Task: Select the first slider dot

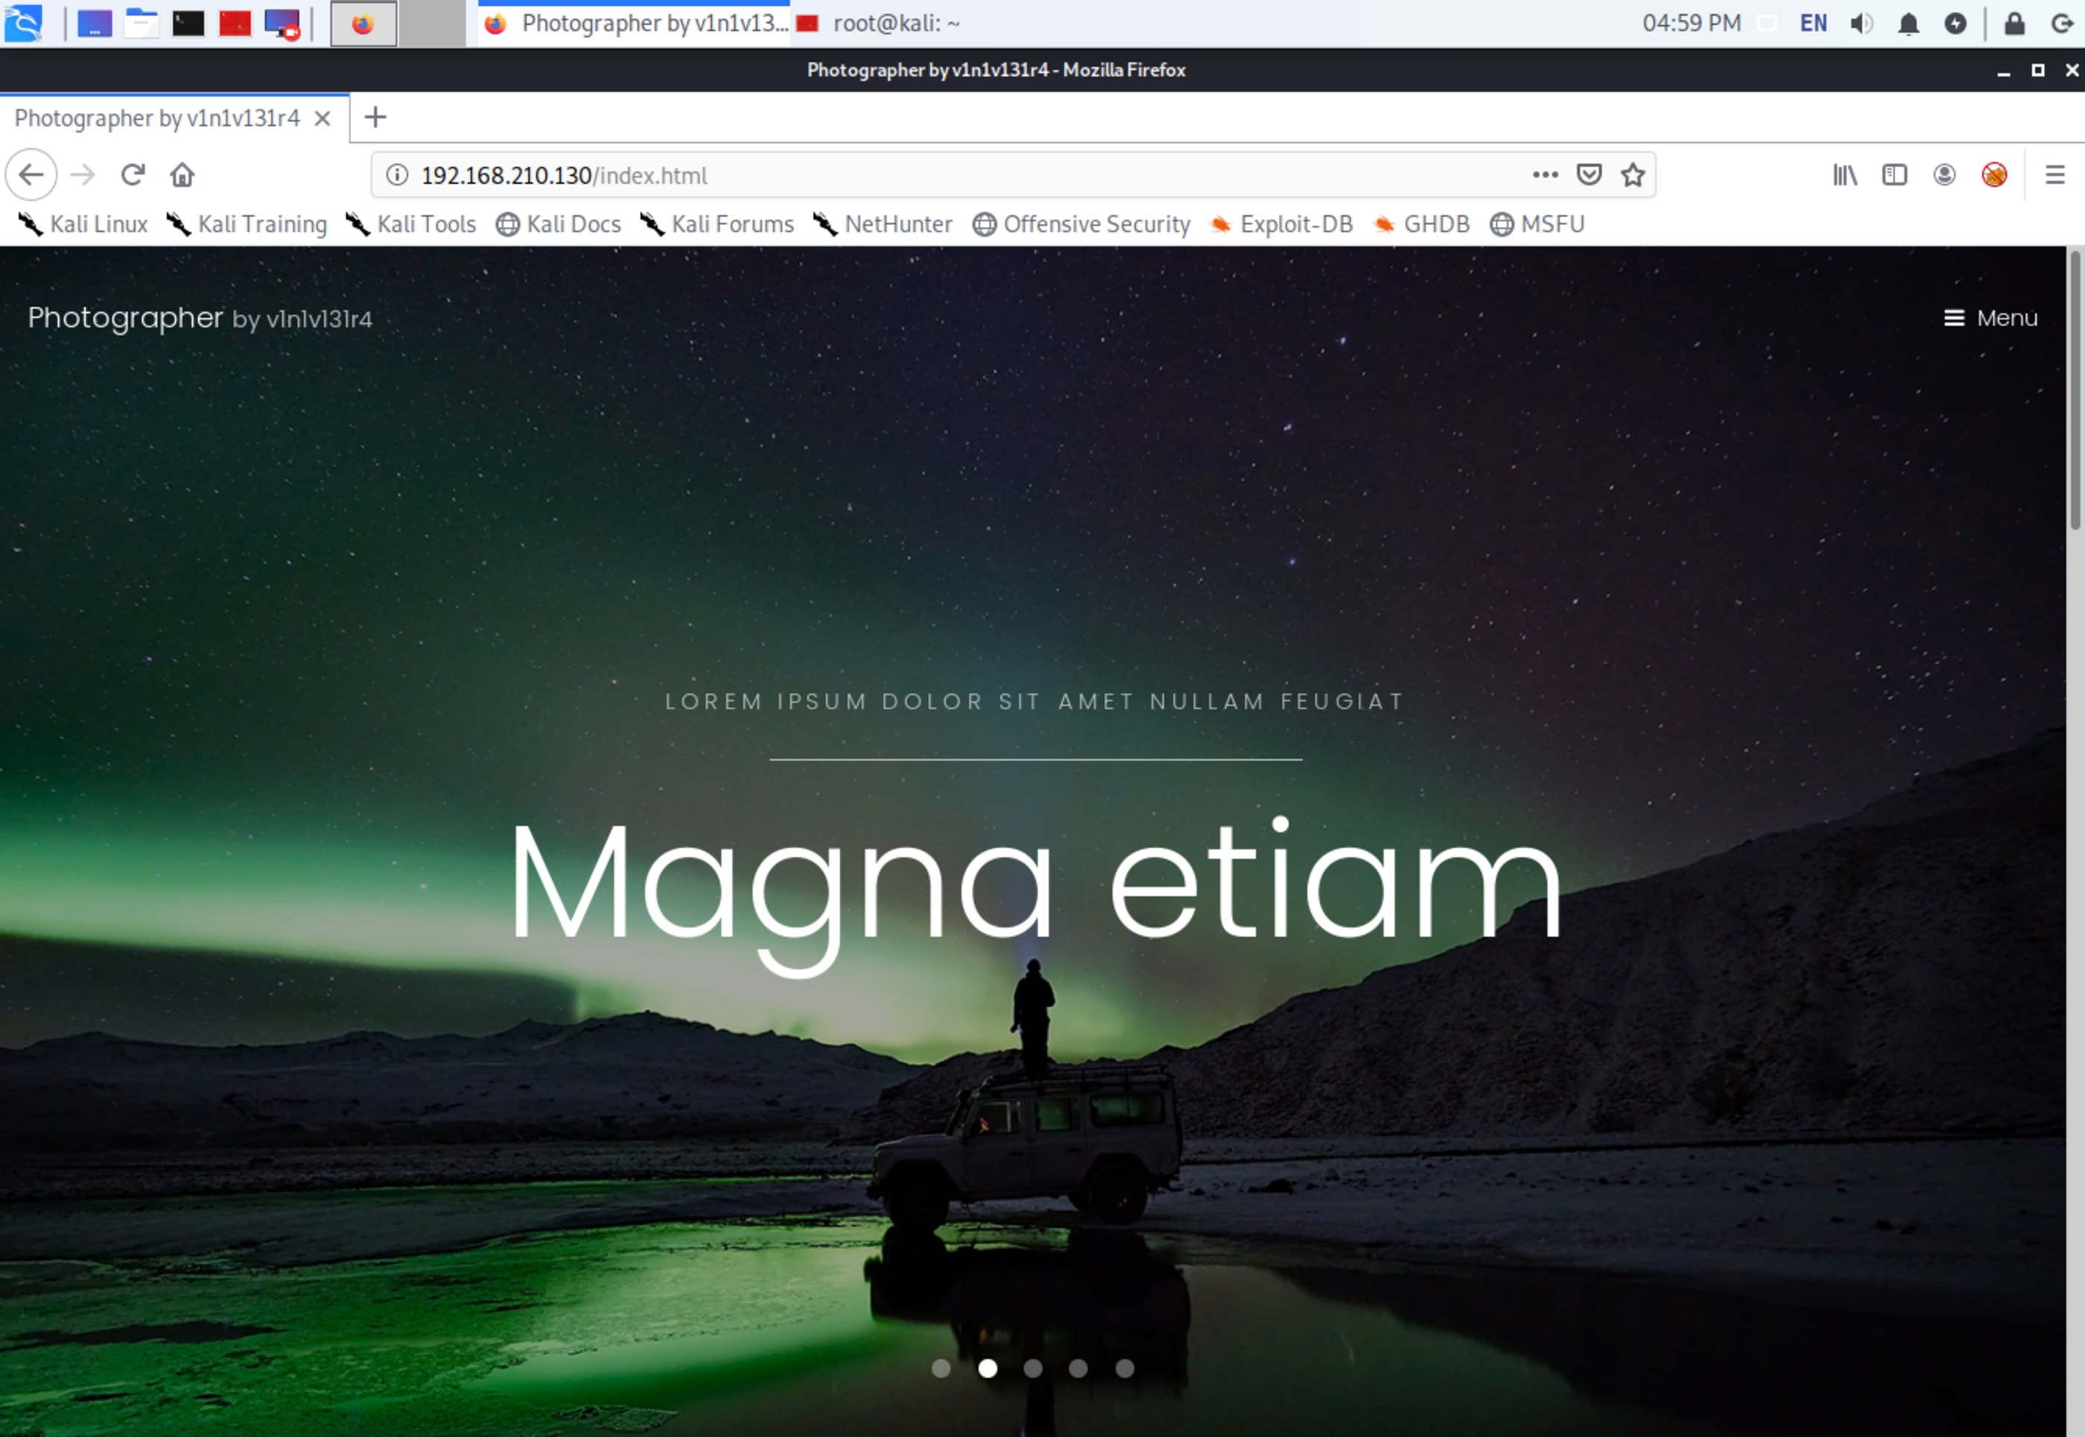Action: coord(941,1368)
